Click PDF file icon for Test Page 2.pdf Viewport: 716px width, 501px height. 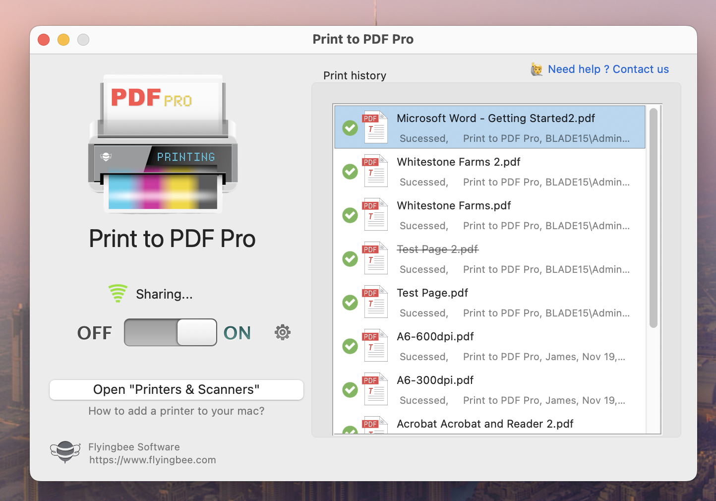[x=375, y=258]
